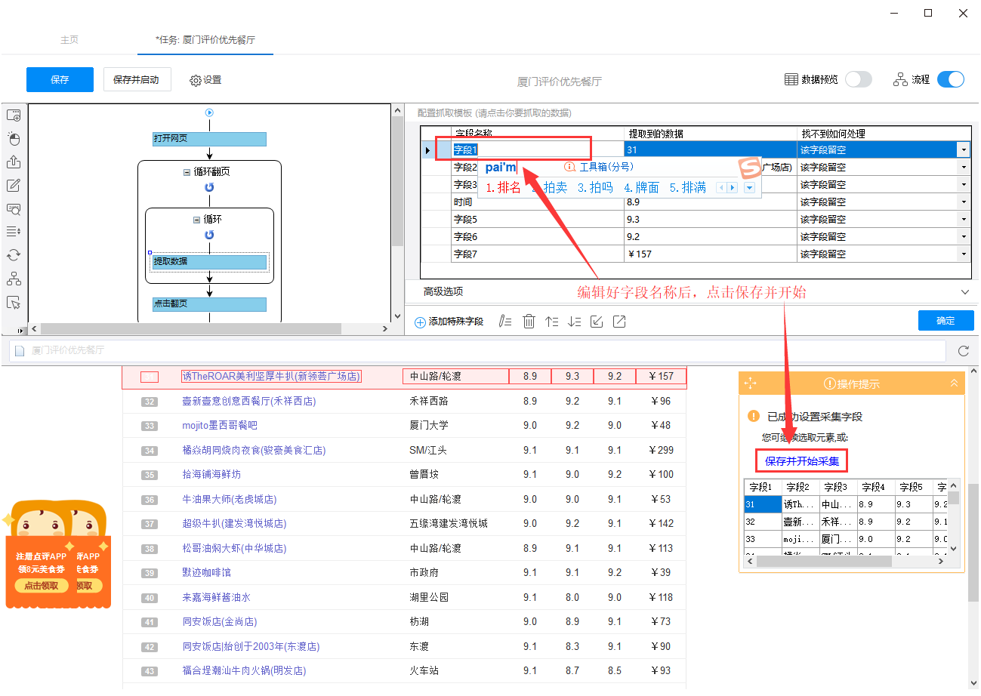981x696 pixels.
Task: Expand the 高级选项 section chevron
Action: click(964, 291)
